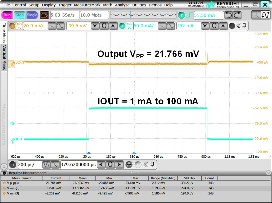
Task: Toggle channel 3 AC coupling indicator
Action: tap(19, 26)
